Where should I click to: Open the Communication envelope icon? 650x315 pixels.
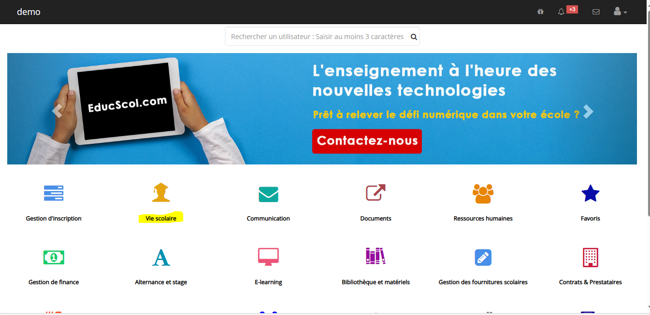[268, 194]
